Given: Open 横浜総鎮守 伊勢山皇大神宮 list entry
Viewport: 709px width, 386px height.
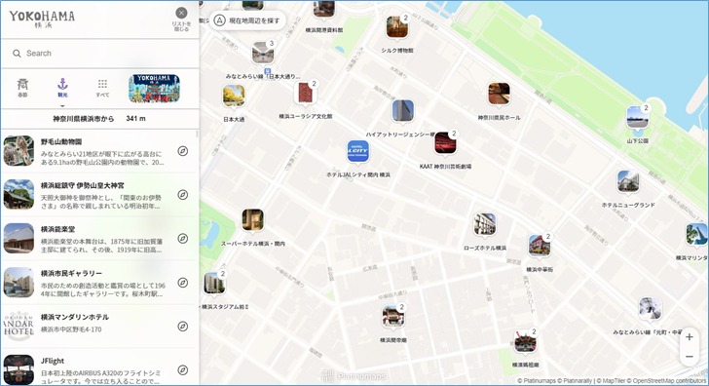Looking at the screenshot, I should tap(99, 195).
